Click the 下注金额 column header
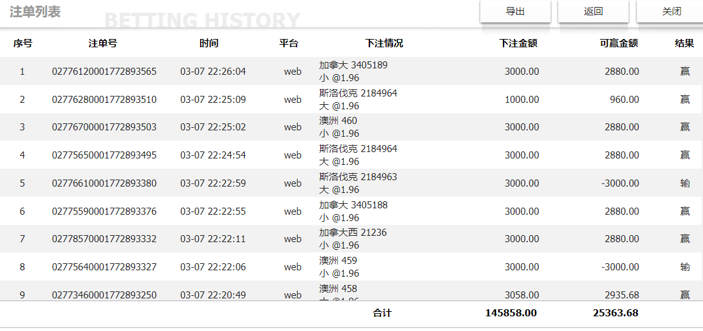Screen dimensions: 703x331 pyautogui.click(x=518, y=43)
